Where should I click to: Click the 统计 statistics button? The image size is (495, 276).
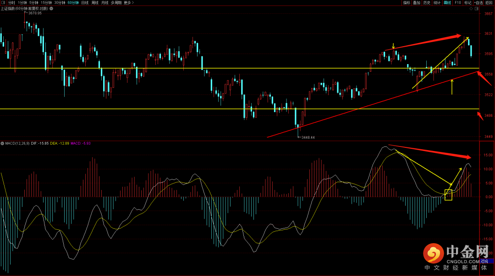tap(437, 3)
